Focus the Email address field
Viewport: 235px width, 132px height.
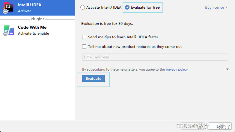click(x=155, y=57)
